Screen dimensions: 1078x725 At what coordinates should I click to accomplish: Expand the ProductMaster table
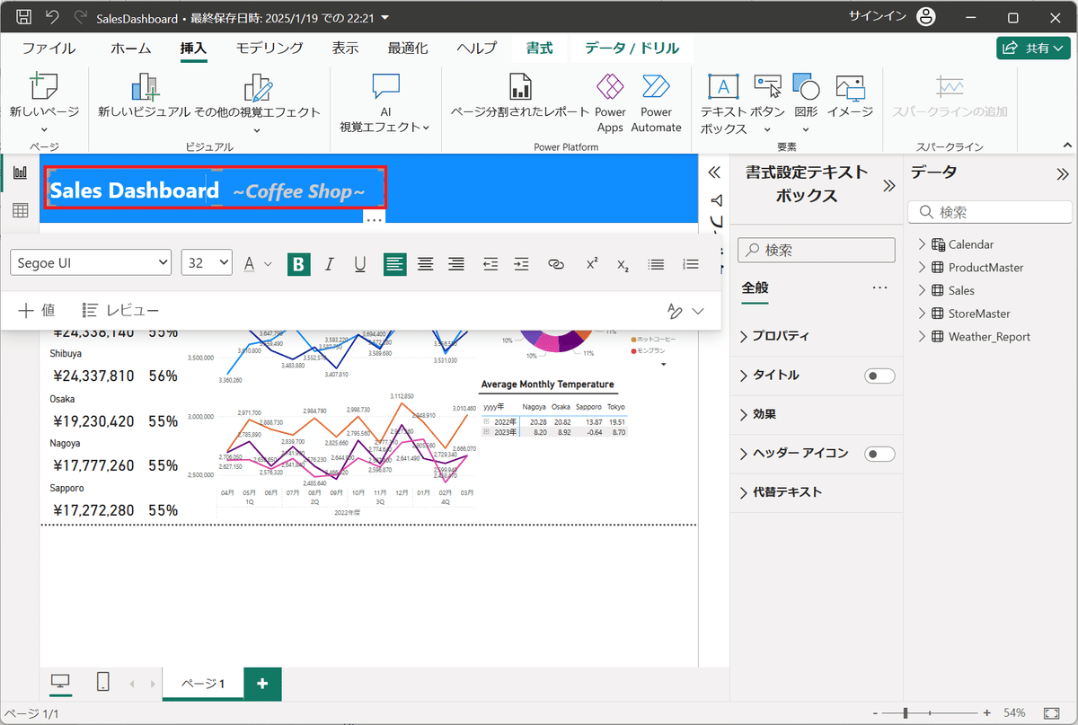(923, 268)
